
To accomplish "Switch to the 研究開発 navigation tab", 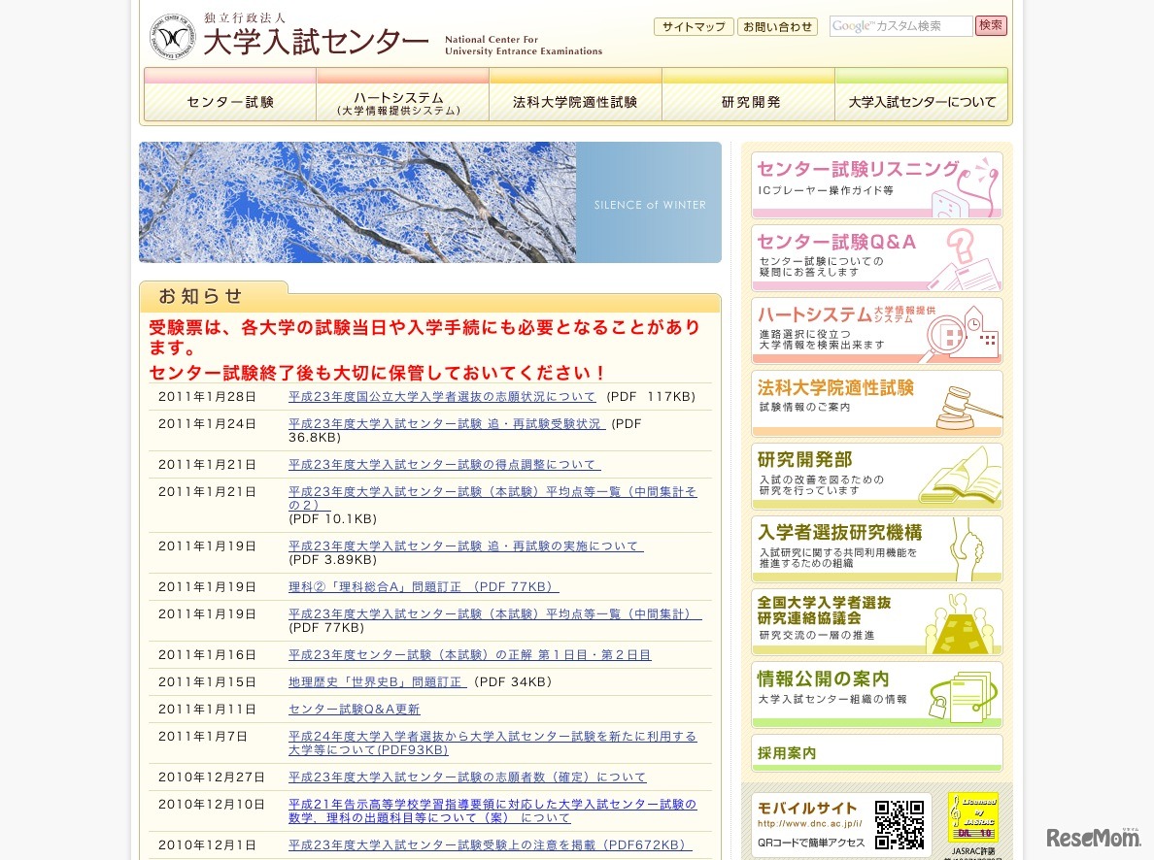I will pyautogui.click(x=748, y=100).
